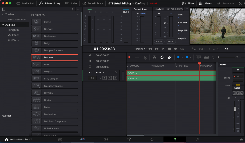Viewport: 245px width, 143px height.
Task: Click the search icon in effects library
Action: [72, 9]
